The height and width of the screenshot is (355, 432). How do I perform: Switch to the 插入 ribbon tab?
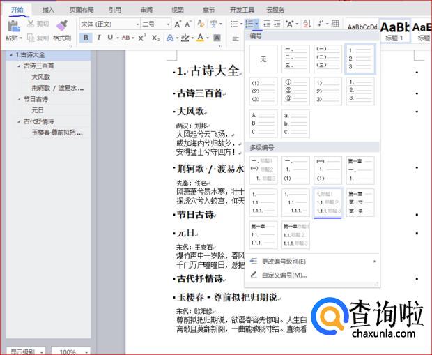48,10
